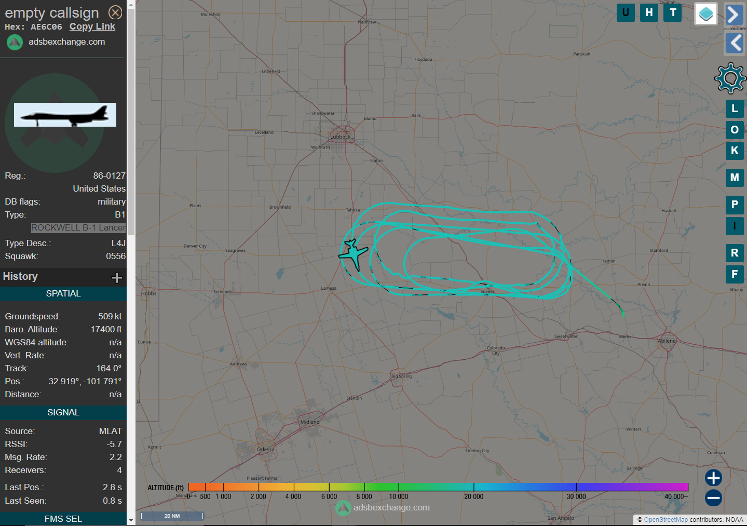Toggle the P map button
This screenshot has width=747, height=526.
(735, 205)
